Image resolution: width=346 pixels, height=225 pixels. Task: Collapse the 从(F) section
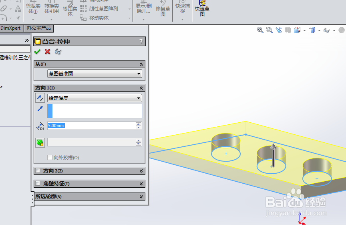141,64
